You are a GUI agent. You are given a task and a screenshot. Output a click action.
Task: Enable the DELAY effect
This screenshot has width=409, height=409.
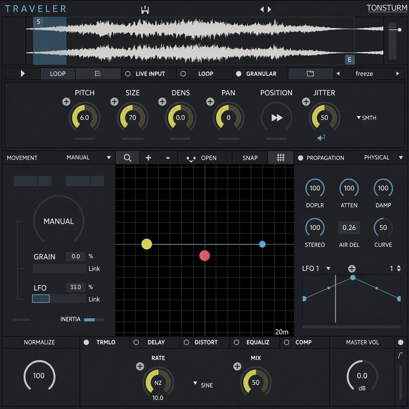coord(136,342)
